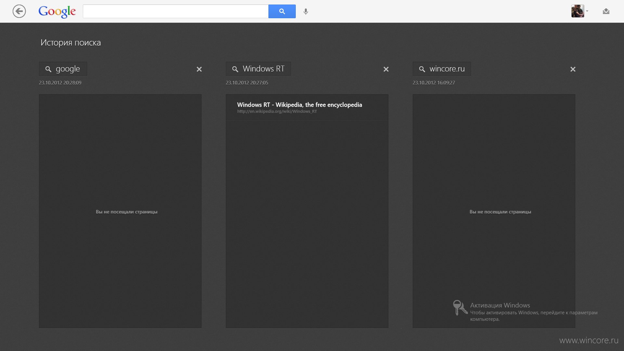This screenshot has height=351, width=624.
Task: Submit search with the blue magnifier button
Action: (x=282, y=11)
